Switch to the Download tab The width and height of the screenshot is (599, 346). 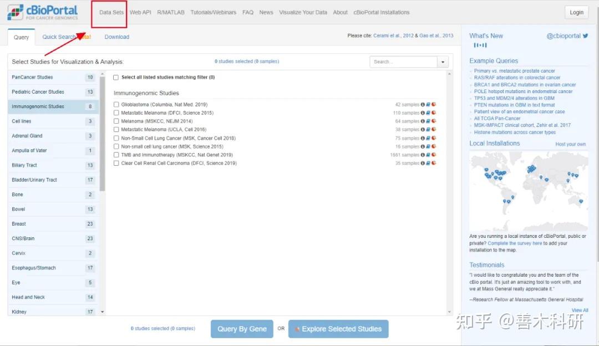tap(117, 37)
